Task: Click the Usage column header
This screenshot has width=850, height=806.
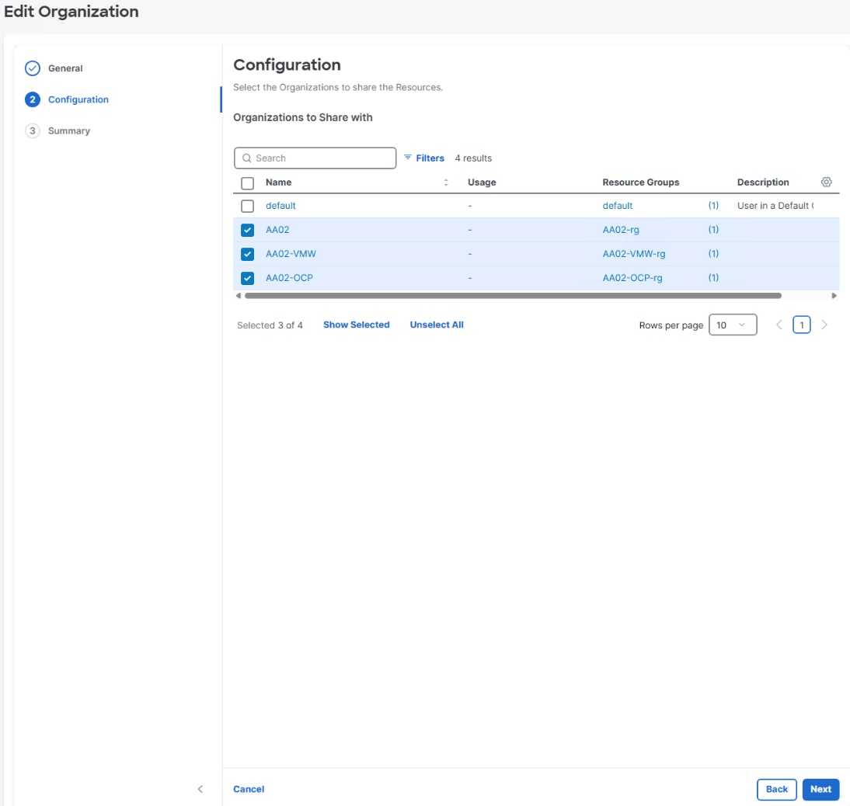Action: pyautogui.click(x=482, y=182)
